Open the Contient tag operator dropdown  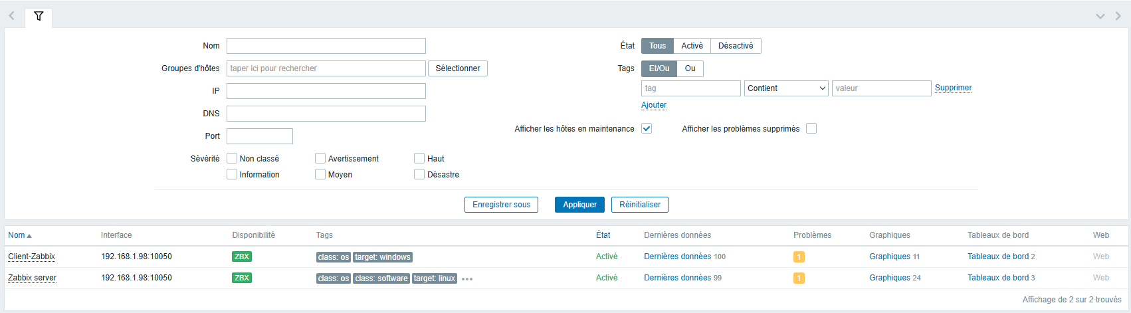coord(786,88)
